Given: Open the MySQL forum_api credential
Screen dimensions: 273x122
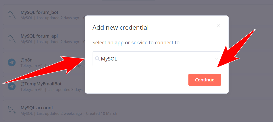Looking at the screenshot, I should pyautogui.click(x=39, y=36).
